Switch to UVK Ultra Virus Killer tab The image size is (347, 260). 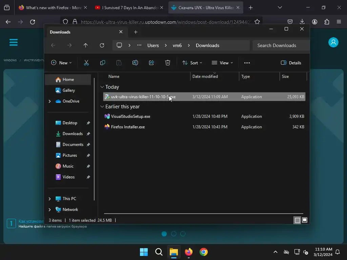click(x=206, y=8)
